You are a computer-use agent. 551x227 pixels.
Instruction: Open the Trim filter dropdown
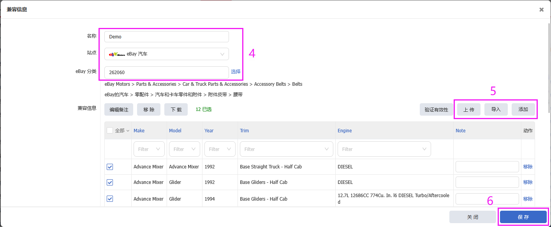pos(287,149)
